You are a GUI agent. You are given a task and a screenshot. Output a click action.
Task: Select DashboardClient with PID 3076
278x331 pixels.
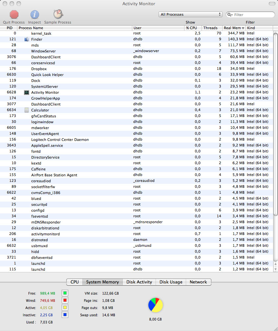tap(136, 57)
